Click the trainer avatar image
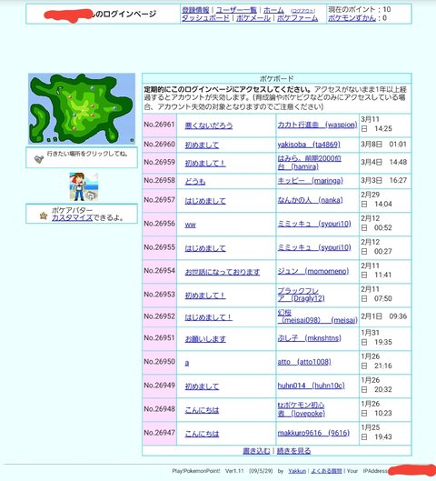The height and width of the screenshot is (481, 436). coord(84,186)
